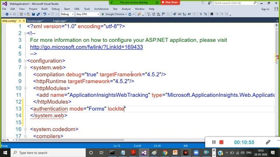Click the Increase font size 'A' icon
This screenshot has width=280, height=157.
point(189,14)
